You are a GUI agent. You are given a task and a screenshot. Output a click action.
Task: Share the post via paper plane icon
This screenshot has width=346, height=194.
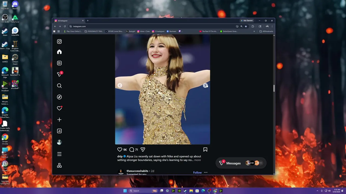click(143, 150)
